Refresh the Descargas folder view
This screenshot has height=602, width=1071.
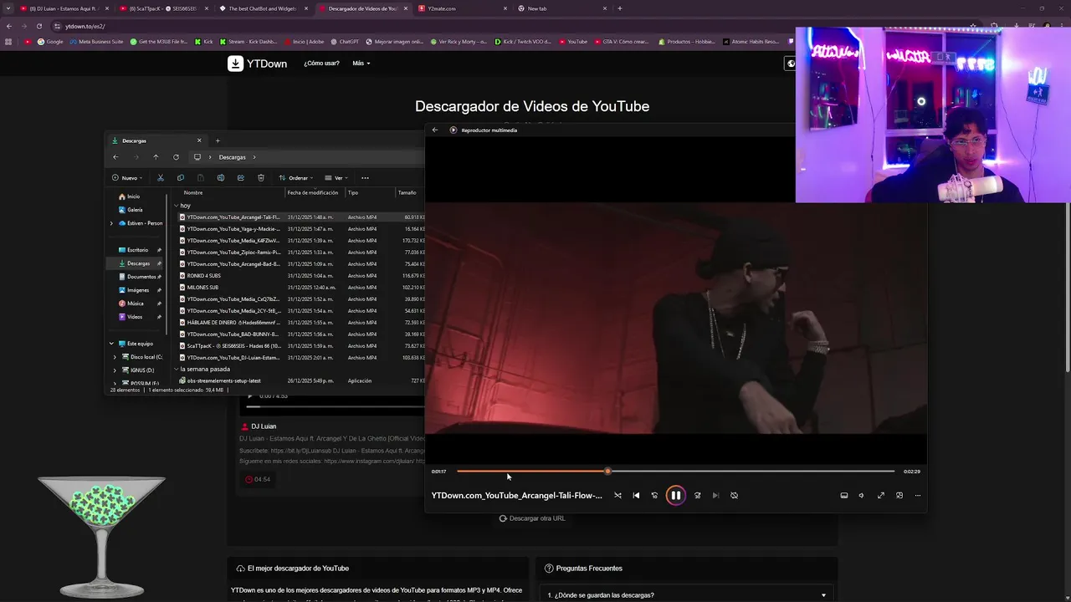[176, 157]
